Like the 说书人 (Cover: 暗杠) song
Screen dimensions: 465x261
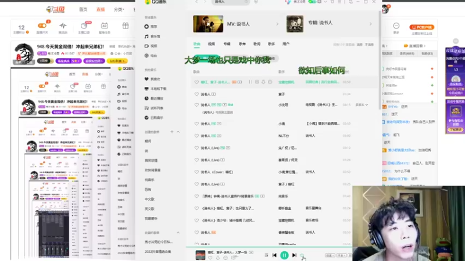click(x=196, y=172)
